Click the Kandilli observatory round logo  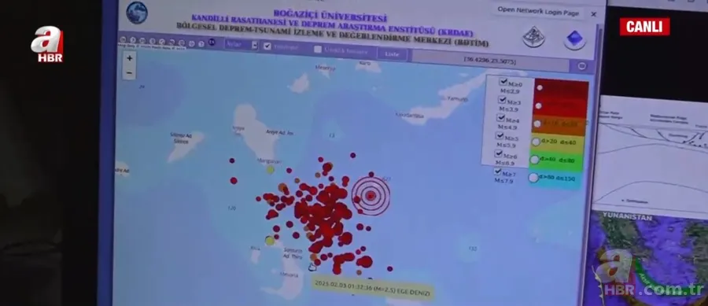point(137,13)
